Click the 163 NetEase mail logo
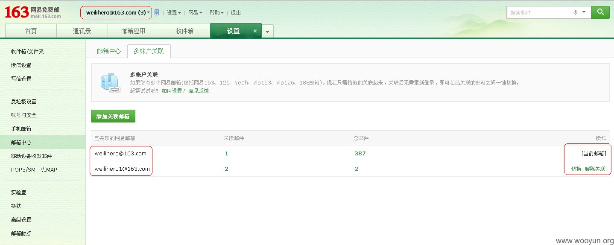 [32, 12]
